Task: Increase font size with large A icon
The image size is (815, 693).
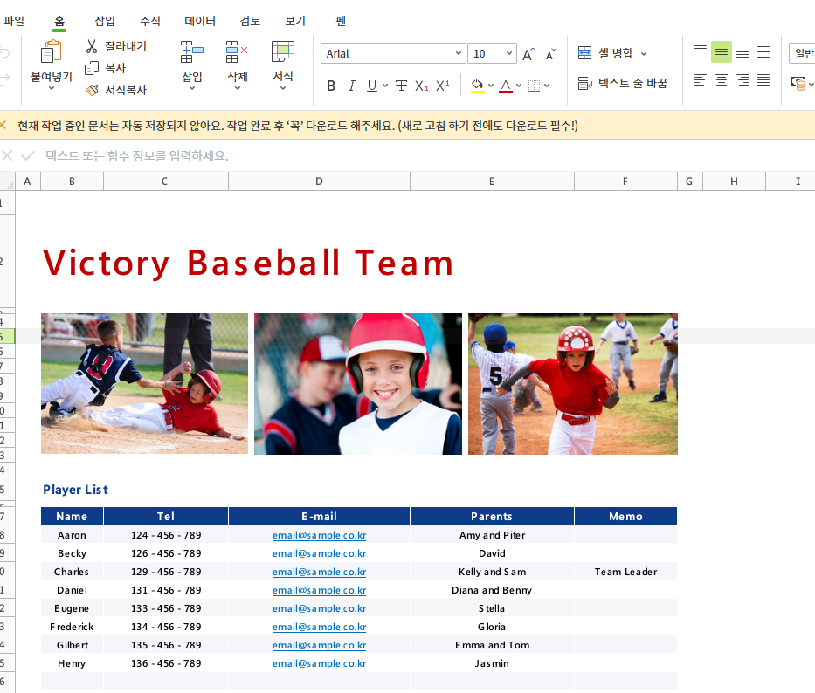Action: point(528,54)
